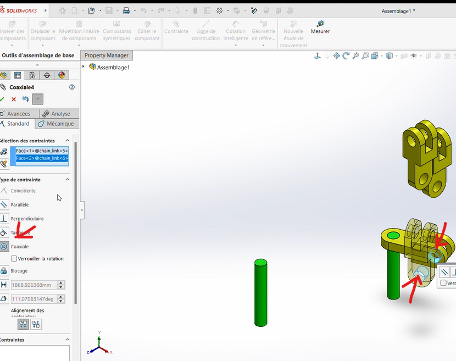
Task: Open the DimXpert crosshair tab icon
Action: (x=47, y=75)
